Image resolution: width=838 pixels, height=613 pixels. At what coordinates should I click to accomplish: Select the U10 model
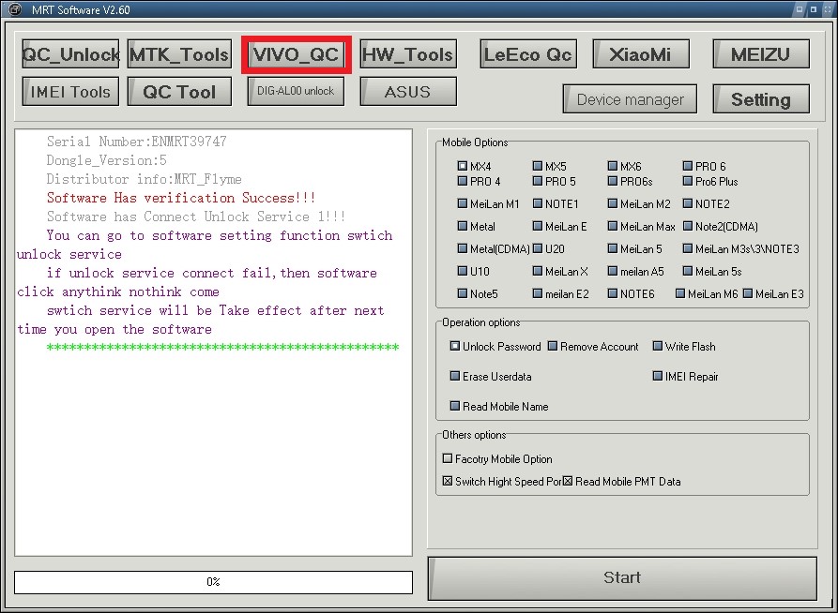point(463,271)
